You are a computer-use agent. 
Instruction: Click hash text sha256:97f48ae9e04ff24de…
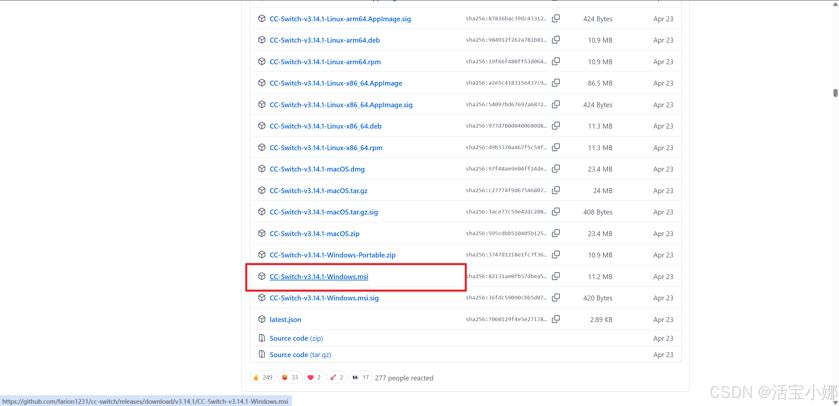[x=506, y=169]
